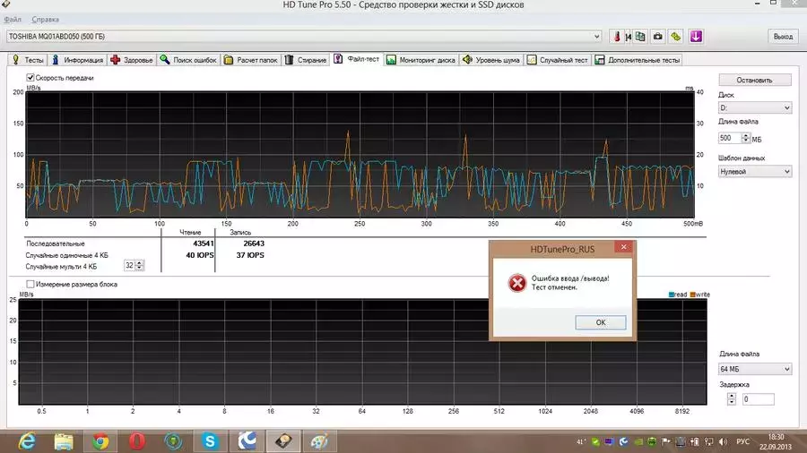The height and width of the screenshot is (453, 807).
Task: Switch to the Уровень шума tab
Action: [x=491, y=60]
